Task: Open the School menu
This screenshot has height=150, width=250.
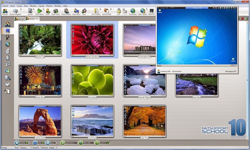Action: tap(5, 6)
